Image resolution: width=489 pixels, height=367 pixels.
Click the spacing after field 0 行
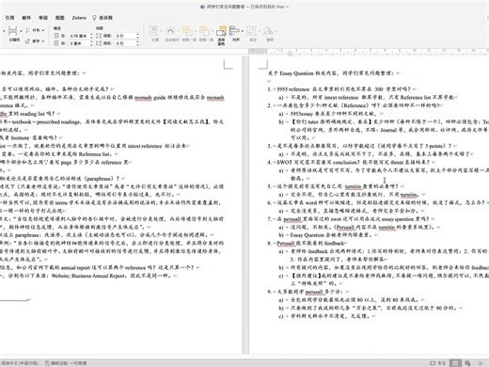tap(125, 43)
